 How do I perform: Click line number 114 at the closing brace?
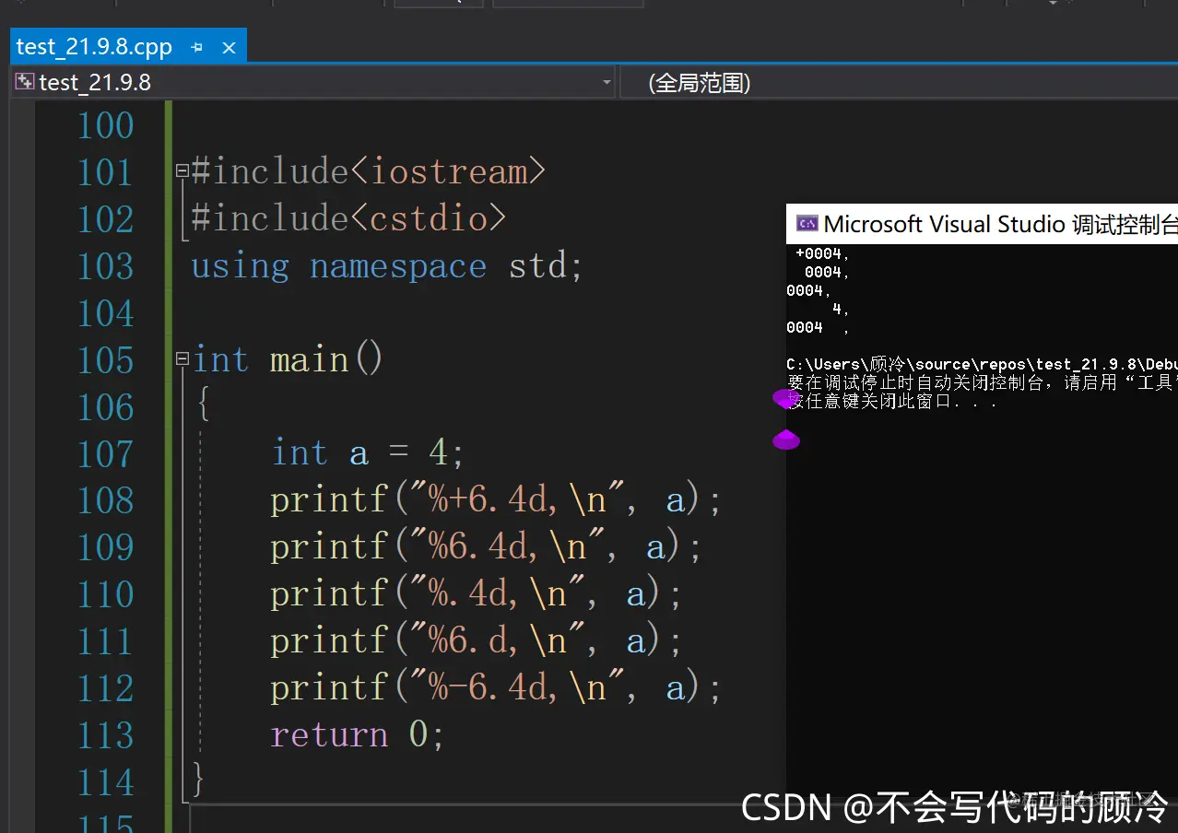click(105, 781)
